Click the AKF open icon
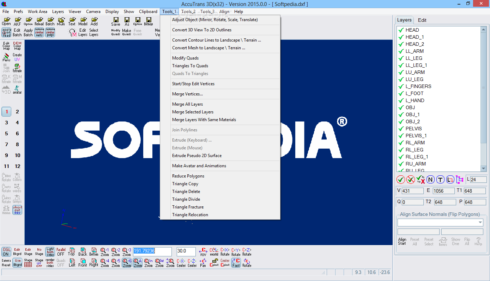 pyautogui.click(x=17, y=21)
